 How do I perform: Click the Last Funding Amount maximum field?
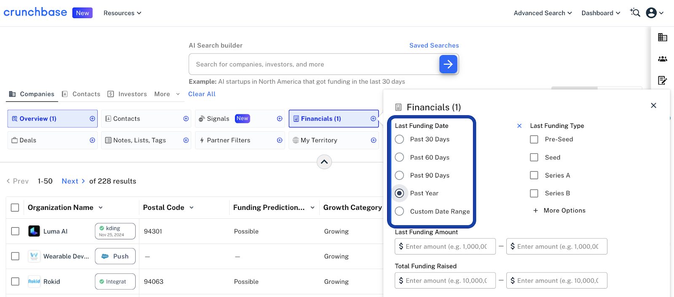(557, 247)
